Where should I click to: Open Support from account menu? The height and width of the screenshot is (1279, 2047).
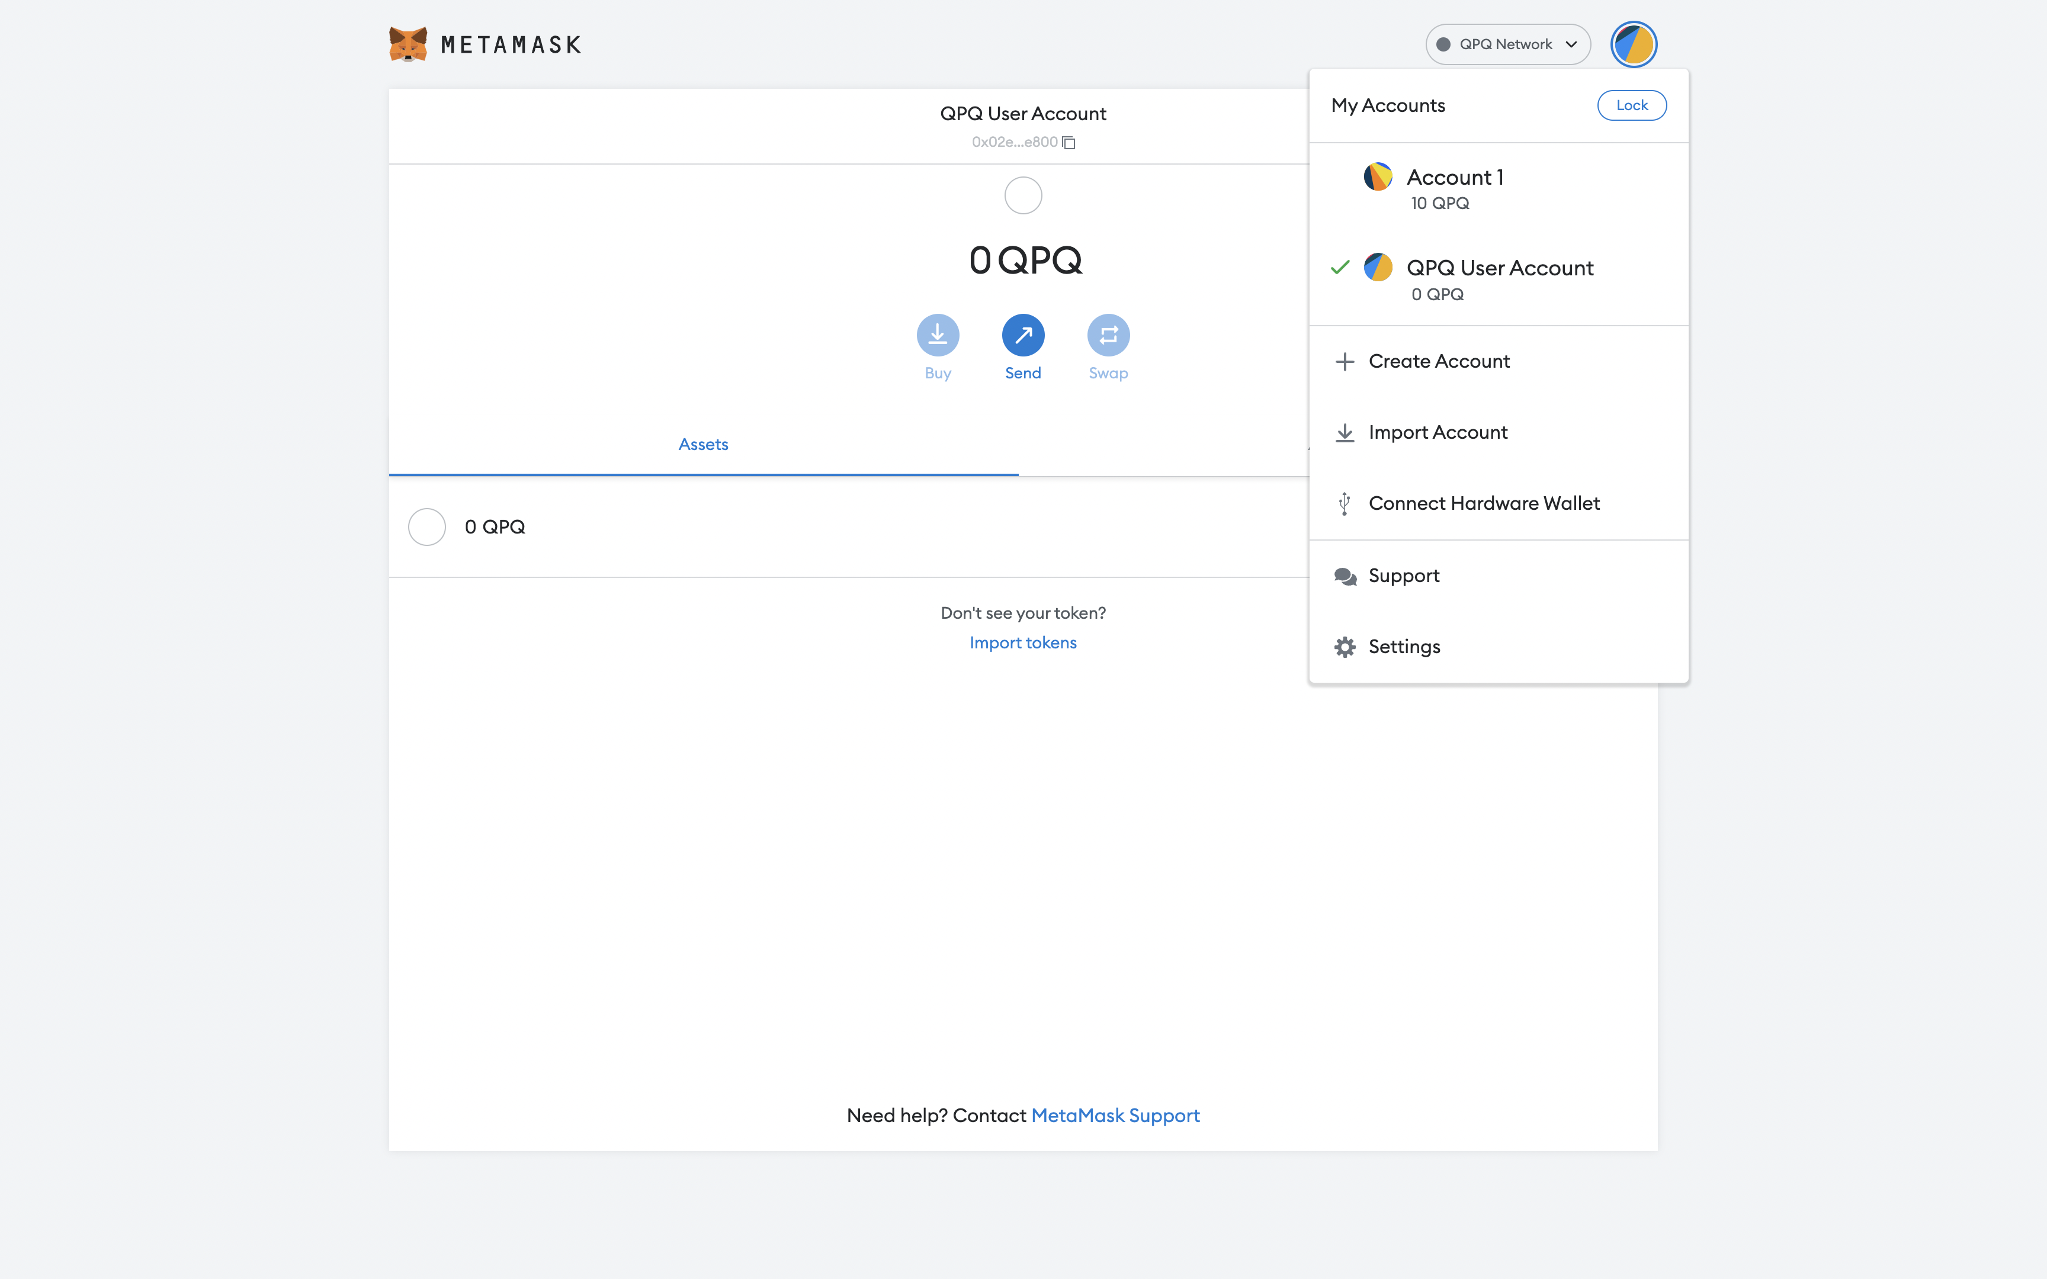click(1499, 576)
